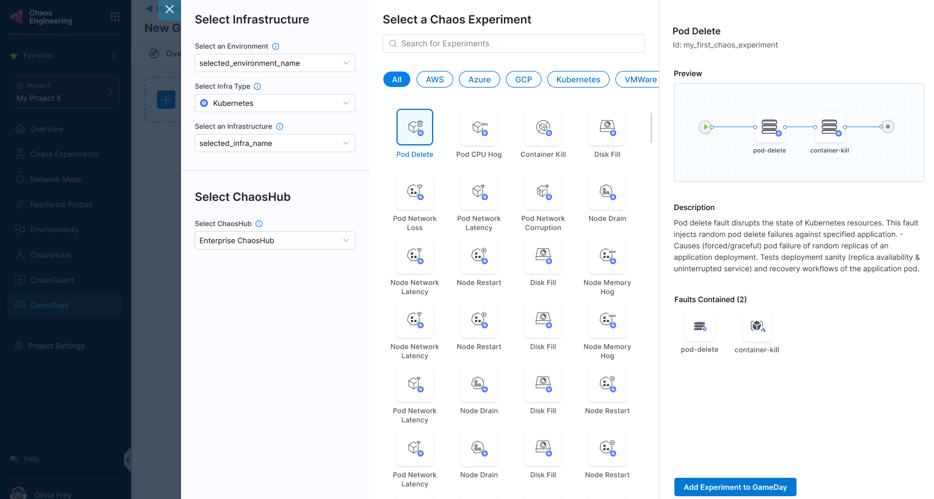This screenshot has height=499, width=934.
Task: Filter experiments by the AWS tab
Action: click(434, 80)
